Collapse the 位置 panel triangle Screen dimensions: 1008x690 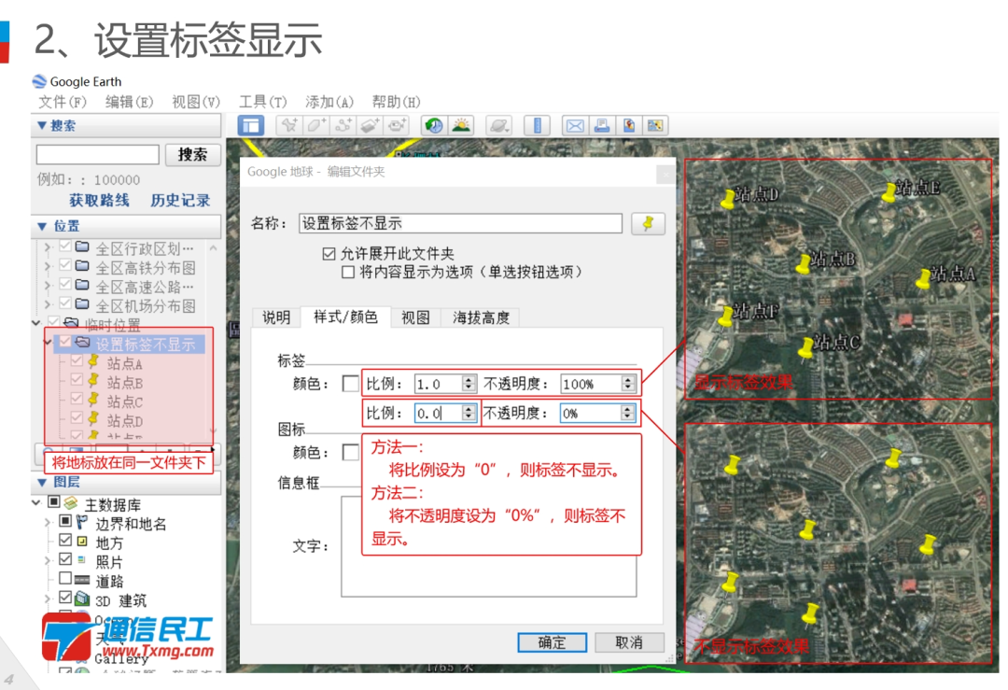[42, 226]
